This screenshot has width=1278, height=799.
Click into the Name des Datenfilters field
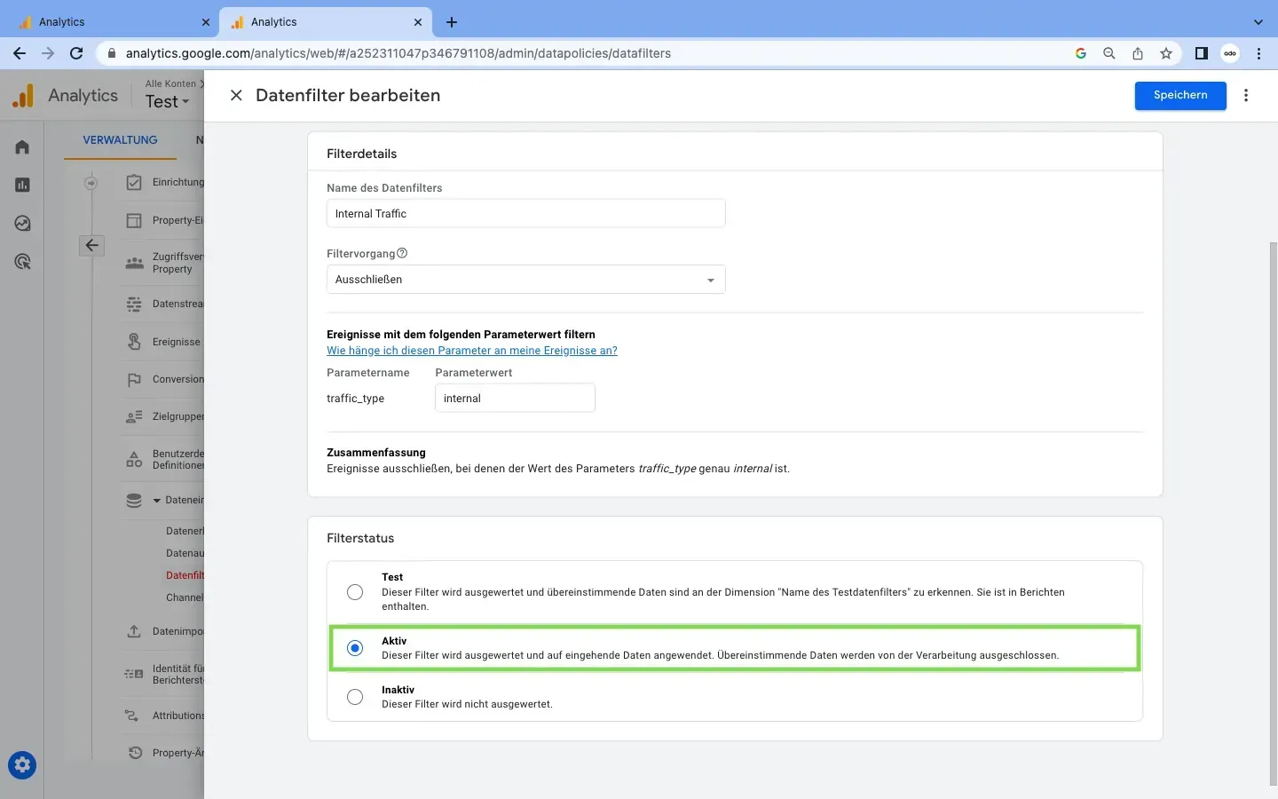pos(525,214)
